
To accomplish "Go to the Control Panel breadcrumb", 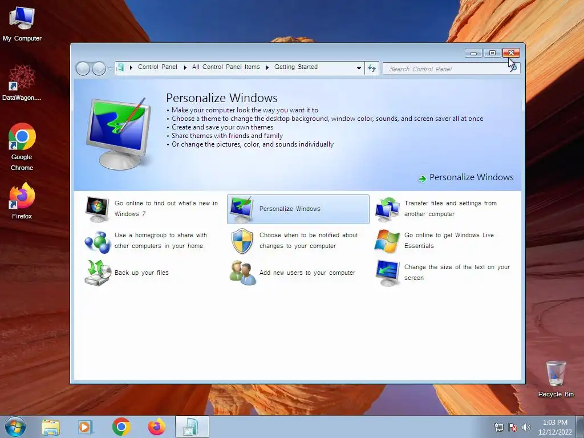I will coord(157,67).
